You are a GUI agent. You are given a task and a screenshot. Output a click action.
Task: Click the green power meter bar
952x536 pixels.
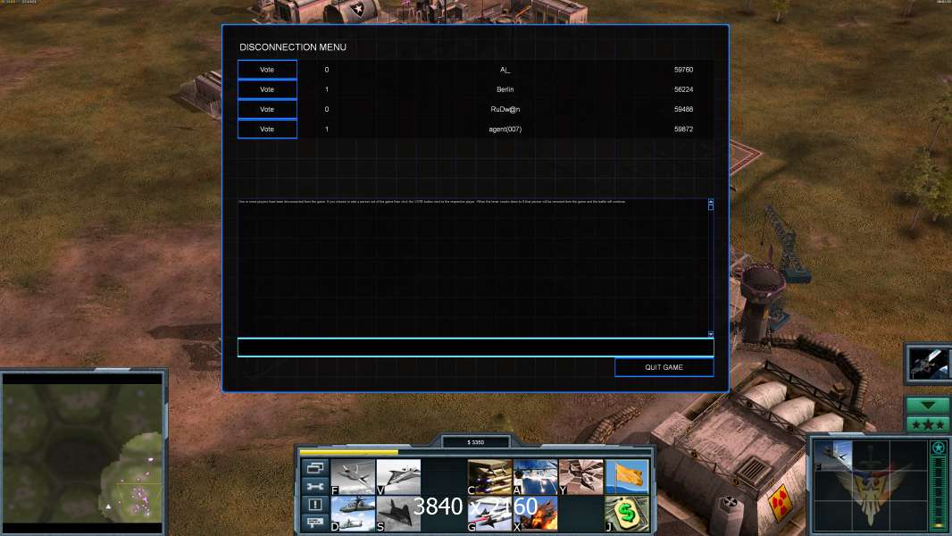pos(939,493)
